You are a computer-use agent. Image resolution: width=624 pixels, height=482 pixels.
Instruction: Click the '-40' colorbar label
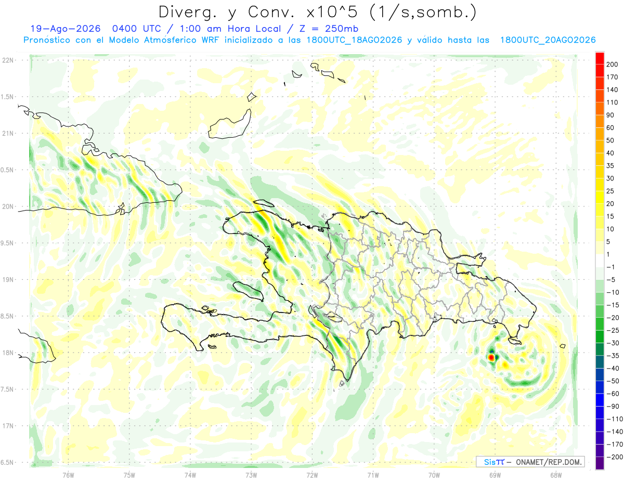tap(612, 368)
